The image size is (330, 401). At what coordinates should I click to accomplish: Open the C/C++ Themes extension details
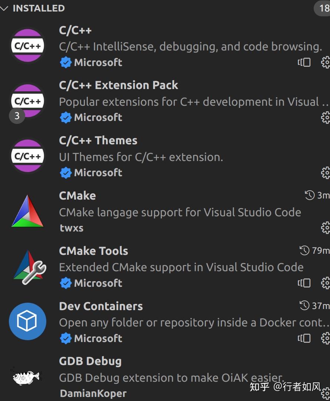click(x=98, y=141)
